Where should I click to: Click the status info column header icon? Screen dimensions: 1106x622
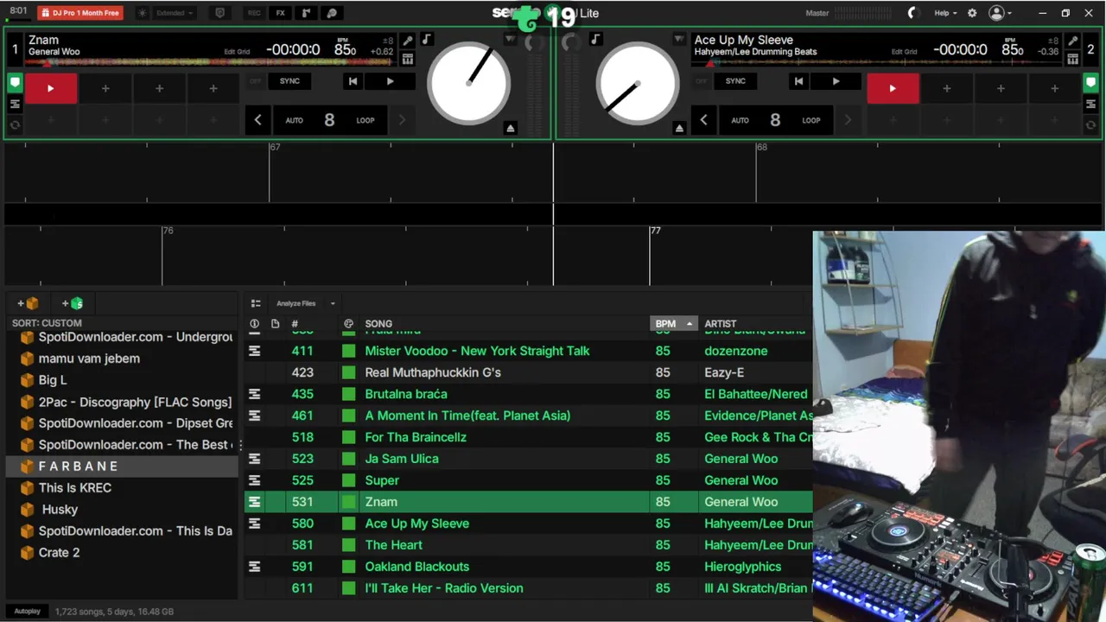(x=254, y=324)
